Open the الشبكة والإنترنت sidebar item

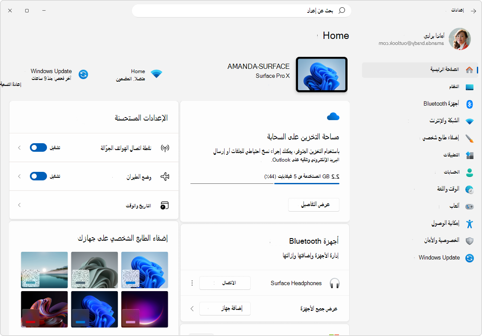pyautogui.click(x=420, y=121)
